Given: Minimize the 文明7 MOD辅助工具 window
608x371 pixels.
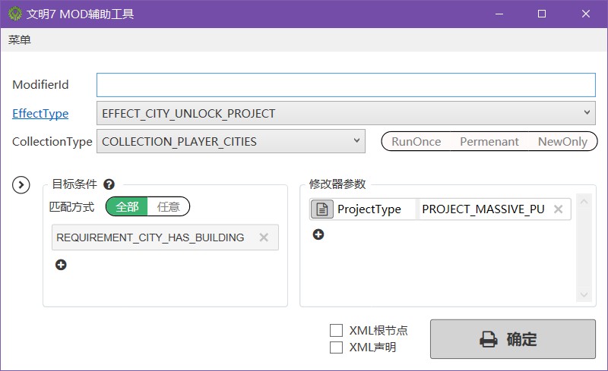Looking at the screenshot, I should (499, 14).
